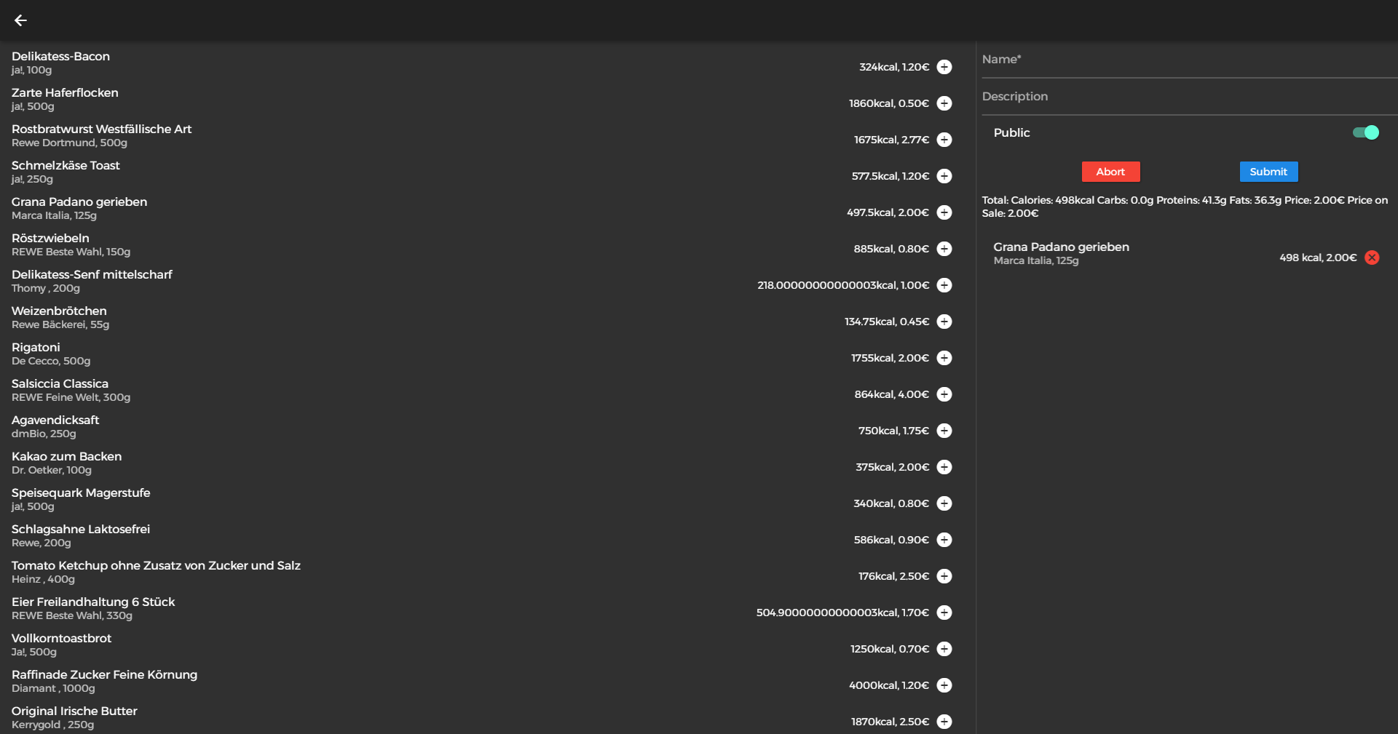Click the Kakao zum Backen name
1398x734 pixels.
66,456
